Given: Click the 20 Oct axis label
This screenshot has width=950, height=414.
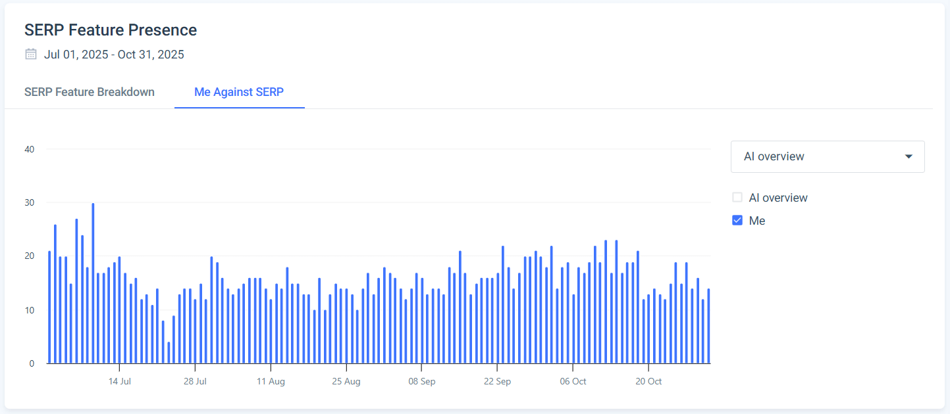Looking at the screenshot, I should [648, 381].
